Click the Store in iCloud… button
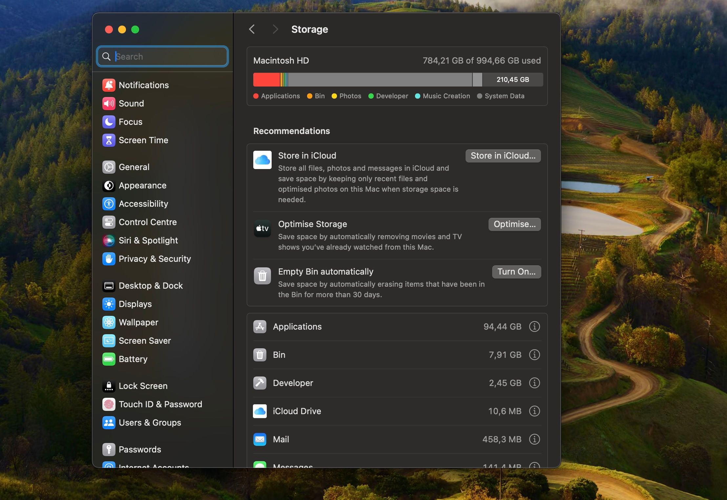The width and height of the screenshot is (727, 500). click(x=503, y=156)
